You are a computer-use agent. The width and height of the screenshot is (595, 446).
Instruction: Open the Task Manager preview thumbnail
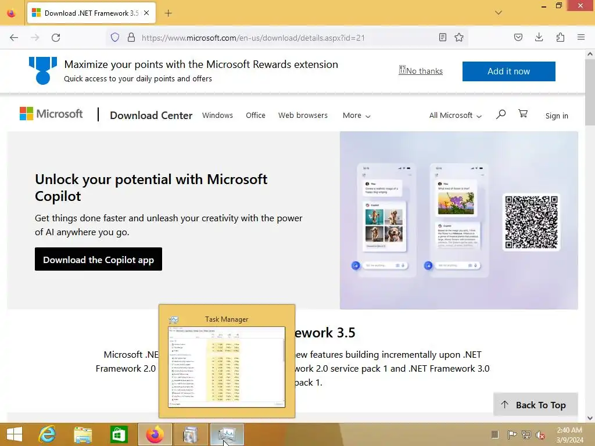click(227, 367)
